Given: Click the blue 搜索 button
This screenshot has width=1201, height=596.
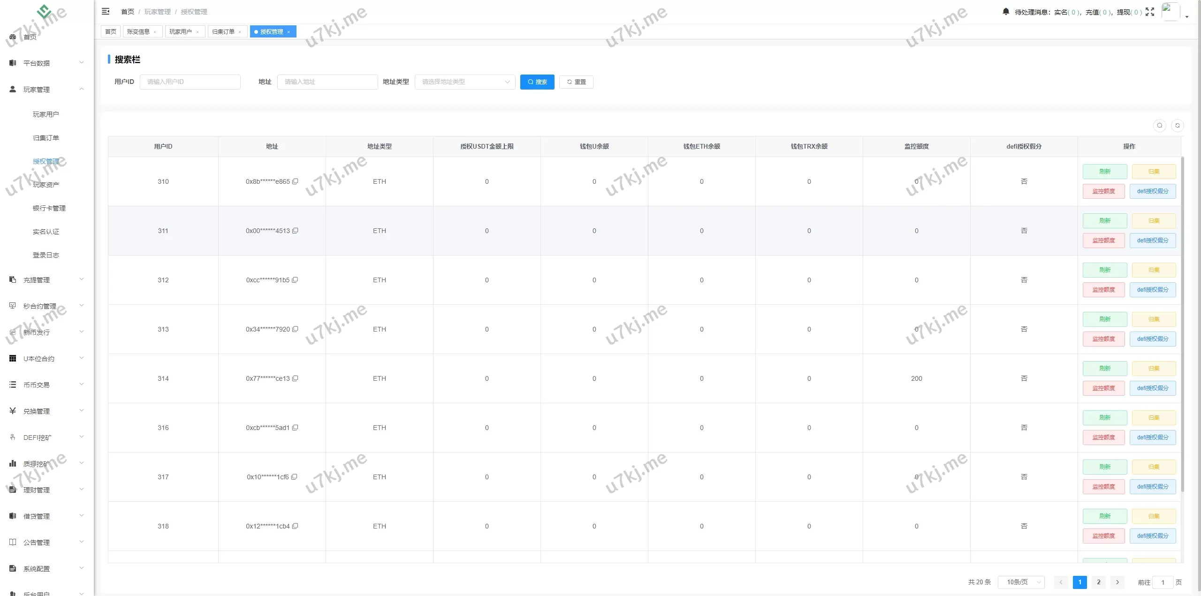Looking at the screenshot, I should pos(537,82).
